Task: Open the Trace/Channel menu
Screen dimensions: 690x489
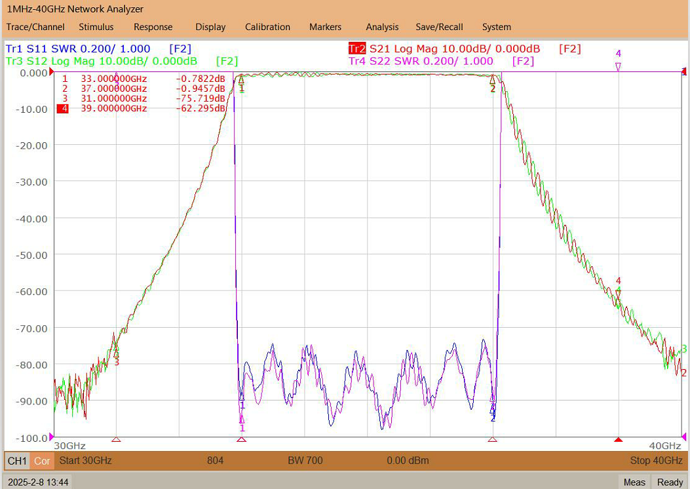Action: pos(35,28)
